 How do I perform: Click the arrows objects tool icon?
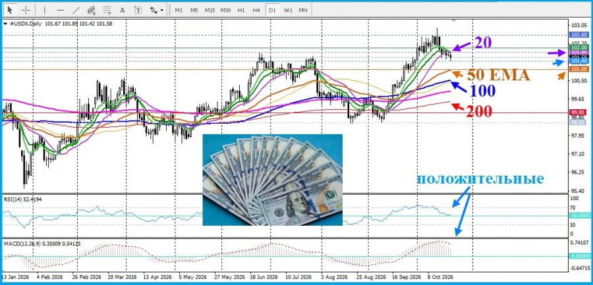pos(154,11)
